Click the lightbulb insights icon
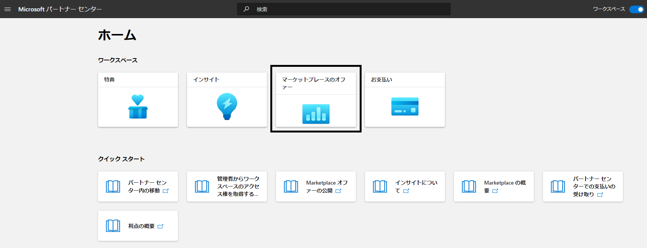The height and width of the screenshot is (248, 647). (x=227, y=106)
